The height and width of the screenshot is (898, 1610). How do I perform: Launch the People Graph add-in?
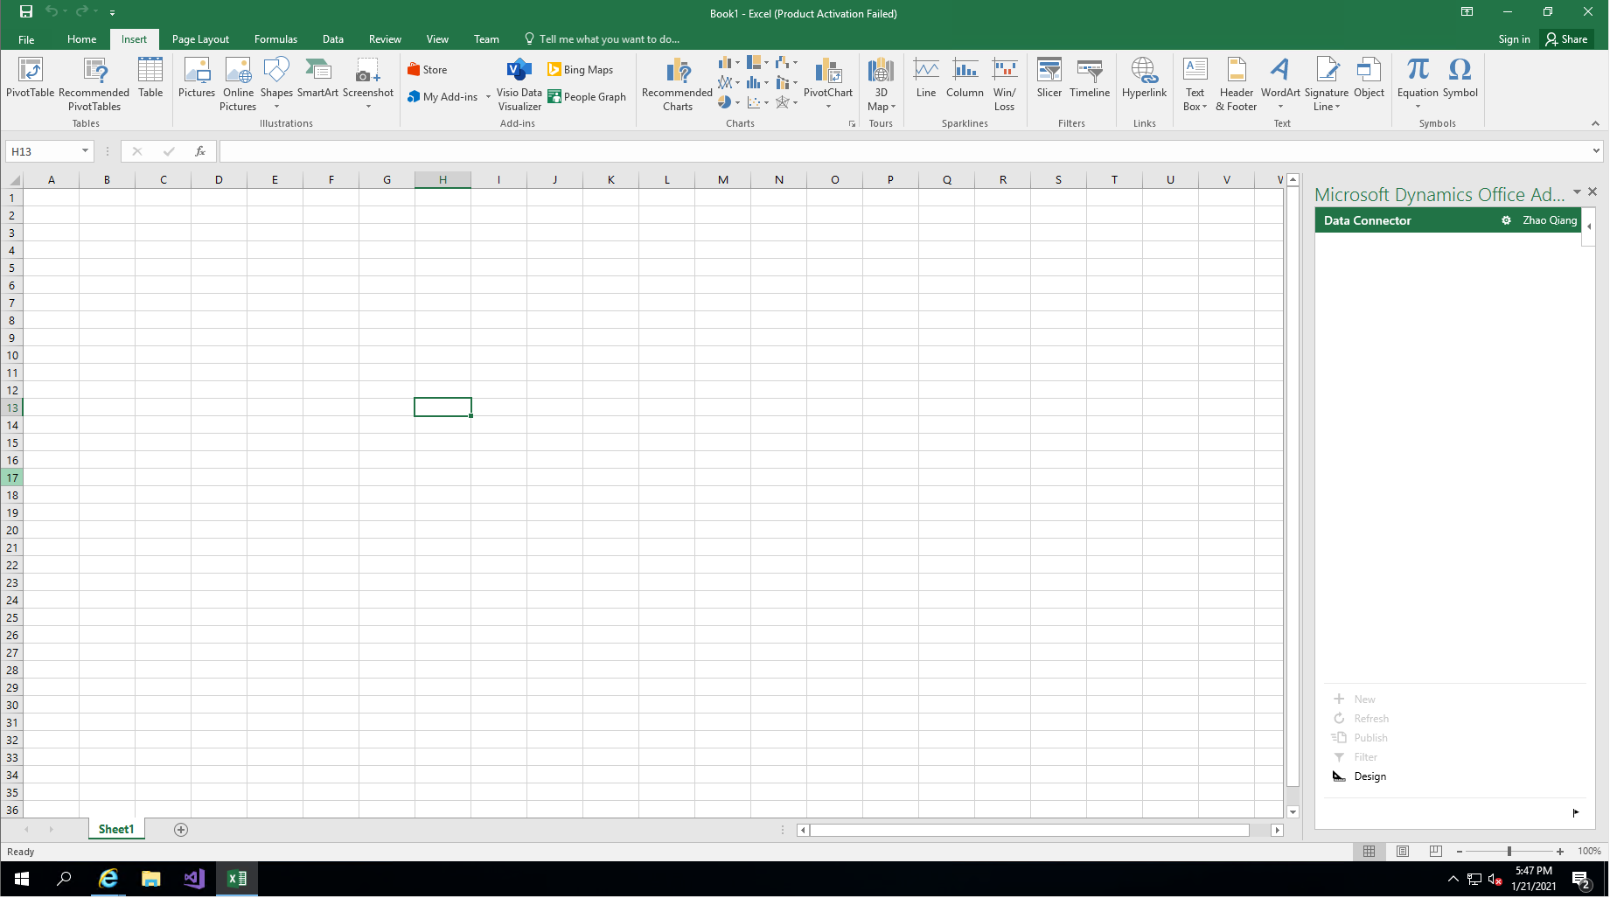click(x=587, y=97)
